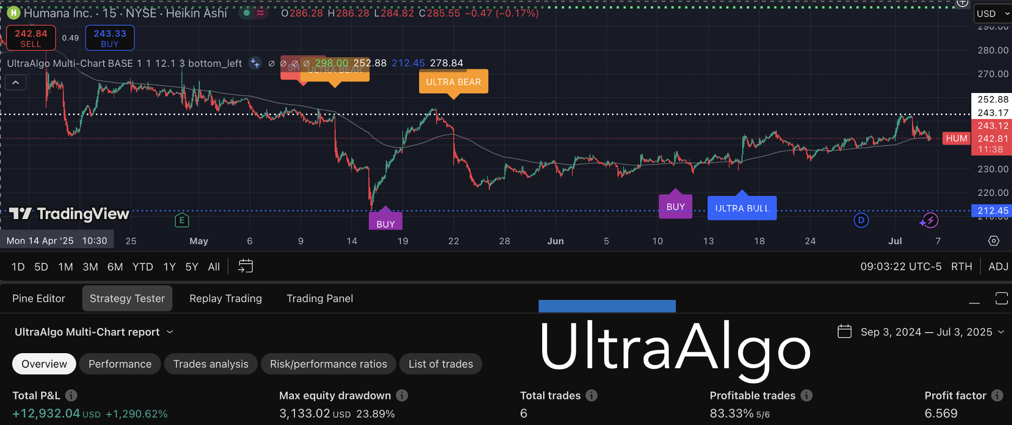The height and width of the screenshot is (425, 1012).
Task: Open the USD currency dropdown
Action: coord(993,14)
